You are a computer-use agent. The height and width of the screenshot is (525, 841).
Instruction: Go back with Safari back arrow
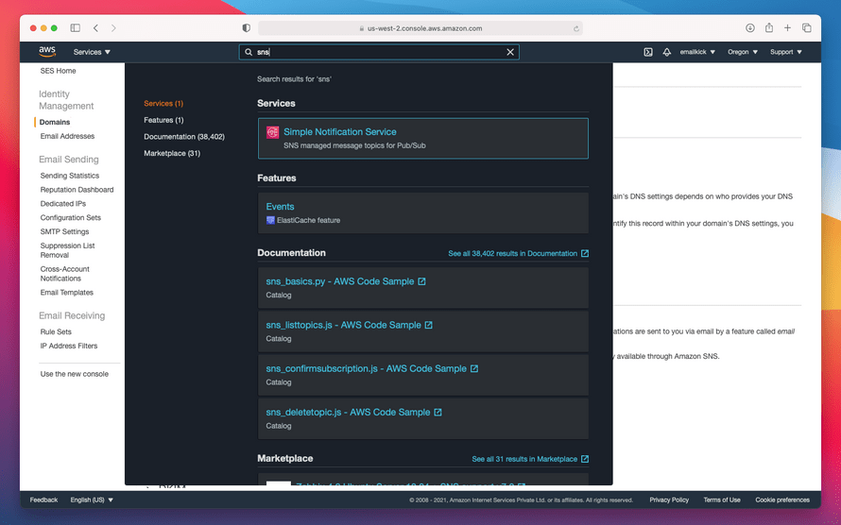click(x=95, y=28)
